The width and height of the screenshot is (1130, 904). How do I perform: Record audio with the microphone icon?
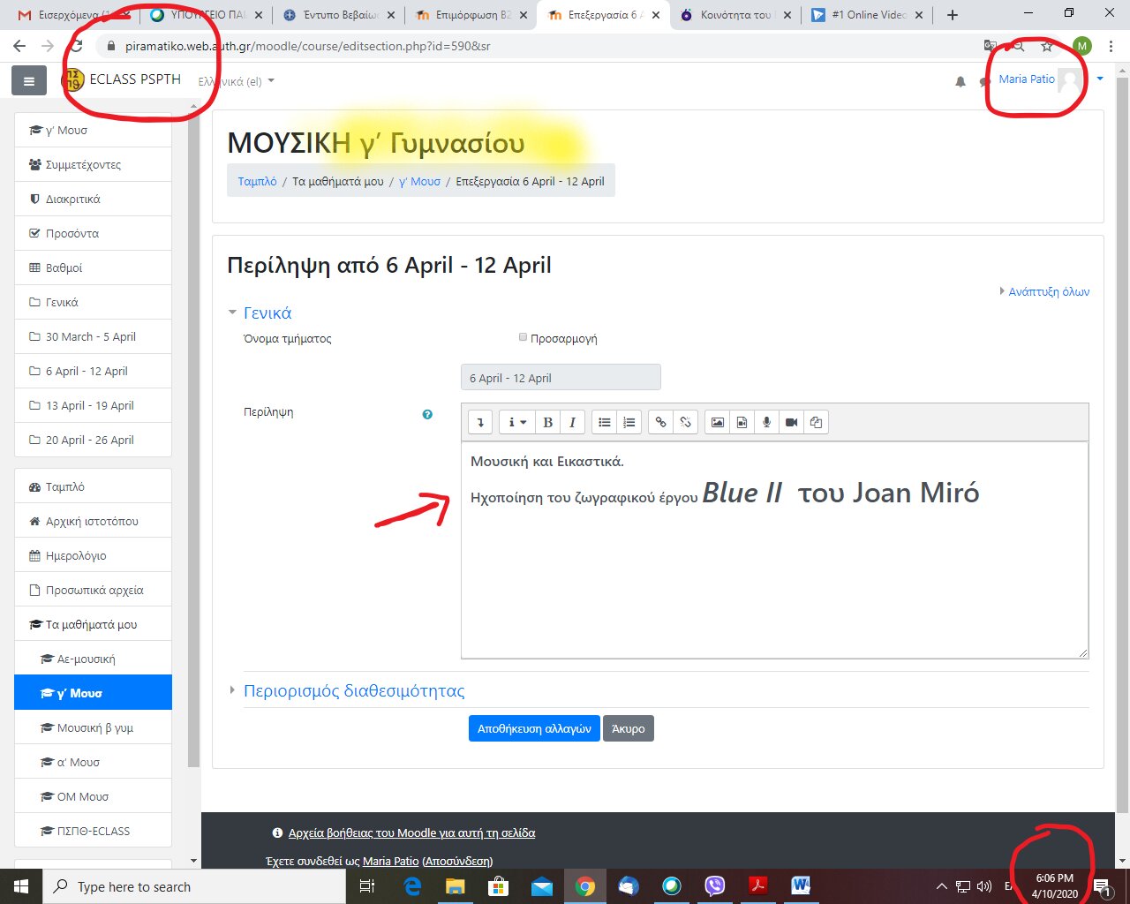(766, 422)
